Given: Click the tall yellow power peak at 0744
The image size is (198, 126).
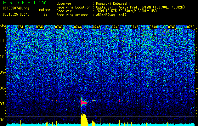Looking at the screenshot, I should click(84, 120).
